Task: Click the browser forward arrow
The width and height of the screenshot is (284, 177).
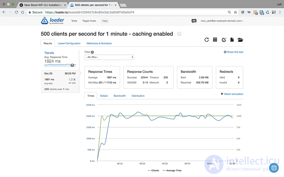Action: tap(10, 12)
